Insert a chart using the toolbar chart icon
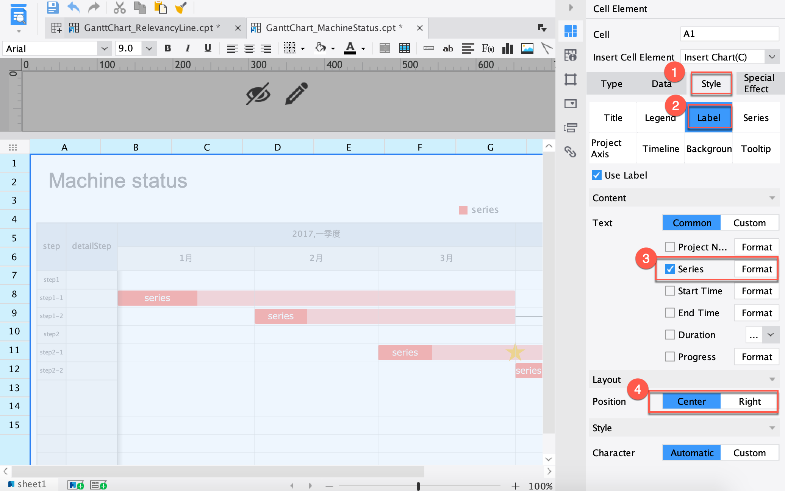785x491 pixels. (x=507, y=48)
